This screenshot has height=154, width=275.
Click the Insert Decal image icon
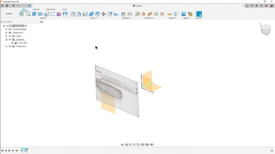[183, 14]
